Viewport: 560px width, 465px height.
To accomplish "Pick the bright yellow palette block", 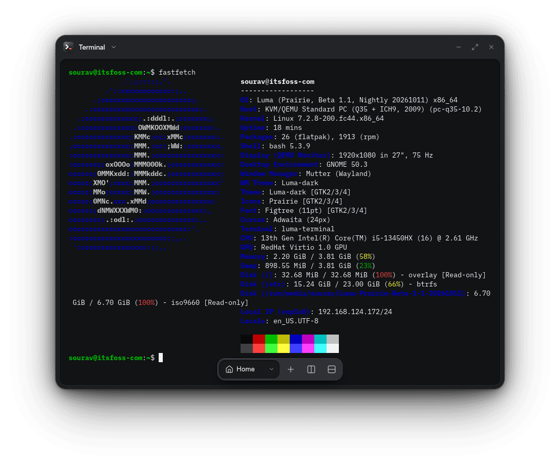I will click(x=284, y=348).
